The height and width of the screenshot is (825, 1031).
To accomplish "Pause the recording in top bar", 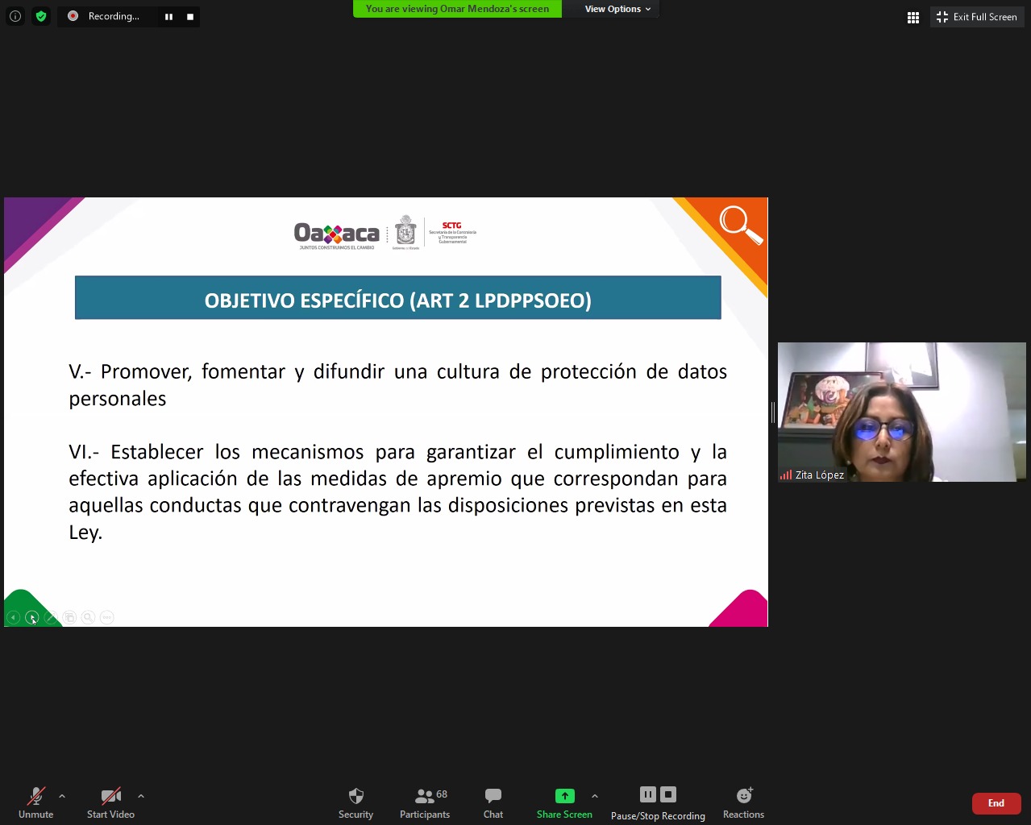I will (168, 16).
